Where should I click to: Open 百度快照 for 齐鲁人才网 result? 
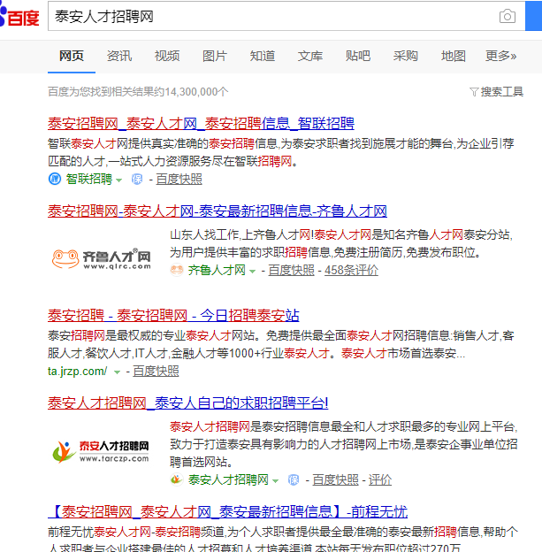coord(291,271)
